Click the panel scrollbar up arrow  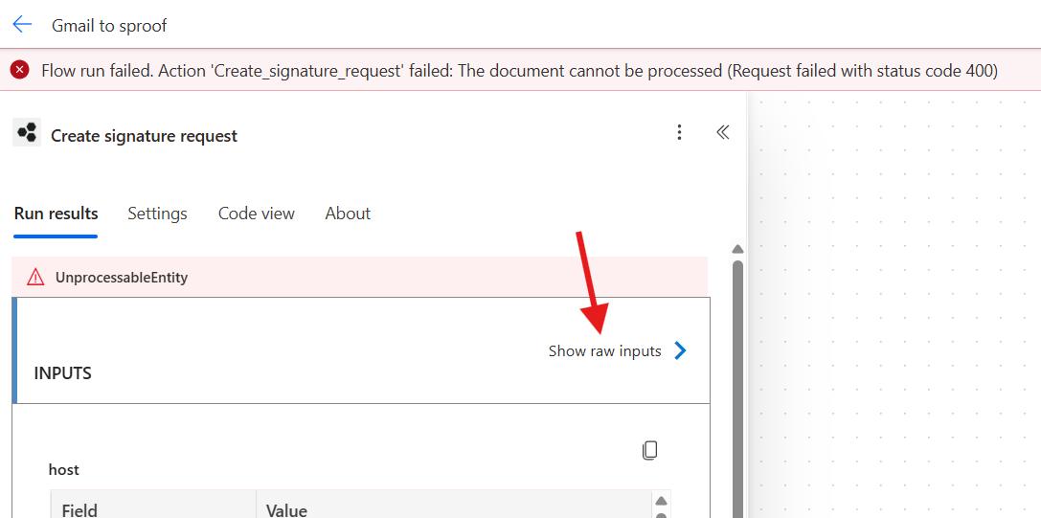pyautogui.click(x=737, y=250)
